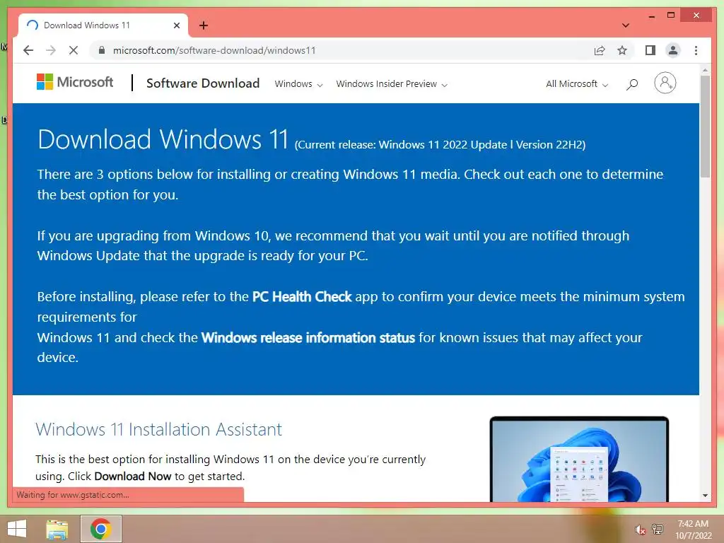The image size is (724, 543).
Task: Click the page vertical scrollbar thumb
Action: click(705, 126)
